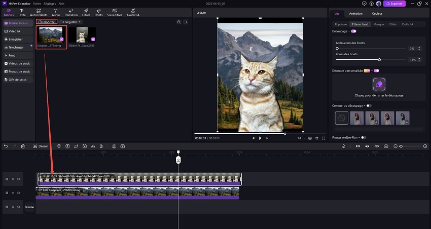Click the trash delete icon
The height and width of the screenshot is (229, 431).
click(x=23, y=146)
